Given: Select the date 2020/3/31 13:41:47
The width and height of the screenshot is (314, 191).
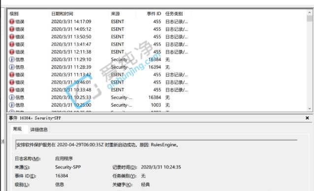Looking at the screenshot, I should 71,44.
